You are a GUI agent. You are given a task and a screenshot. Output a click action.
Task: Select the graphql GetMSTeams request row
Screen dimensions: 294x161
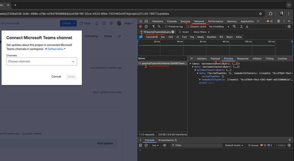click(162, 63)
